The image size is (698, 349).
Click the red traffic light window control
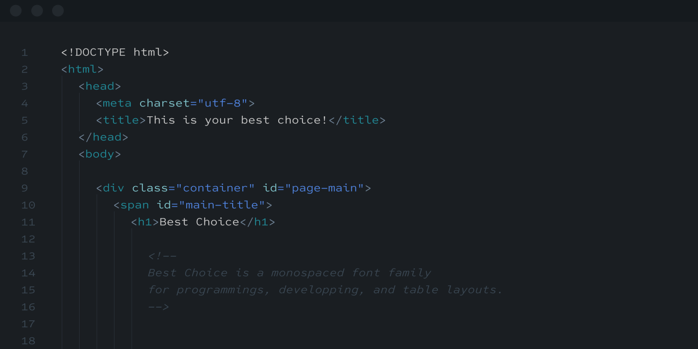[x=15, y=10]
